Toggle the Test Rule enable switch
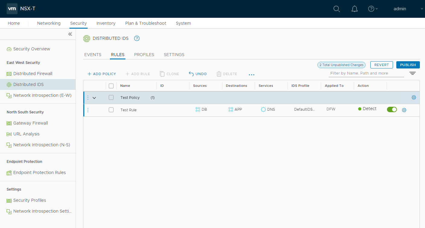Image resolution: width=425 pixels, height=228 pixels. click(x=392, y=109)
